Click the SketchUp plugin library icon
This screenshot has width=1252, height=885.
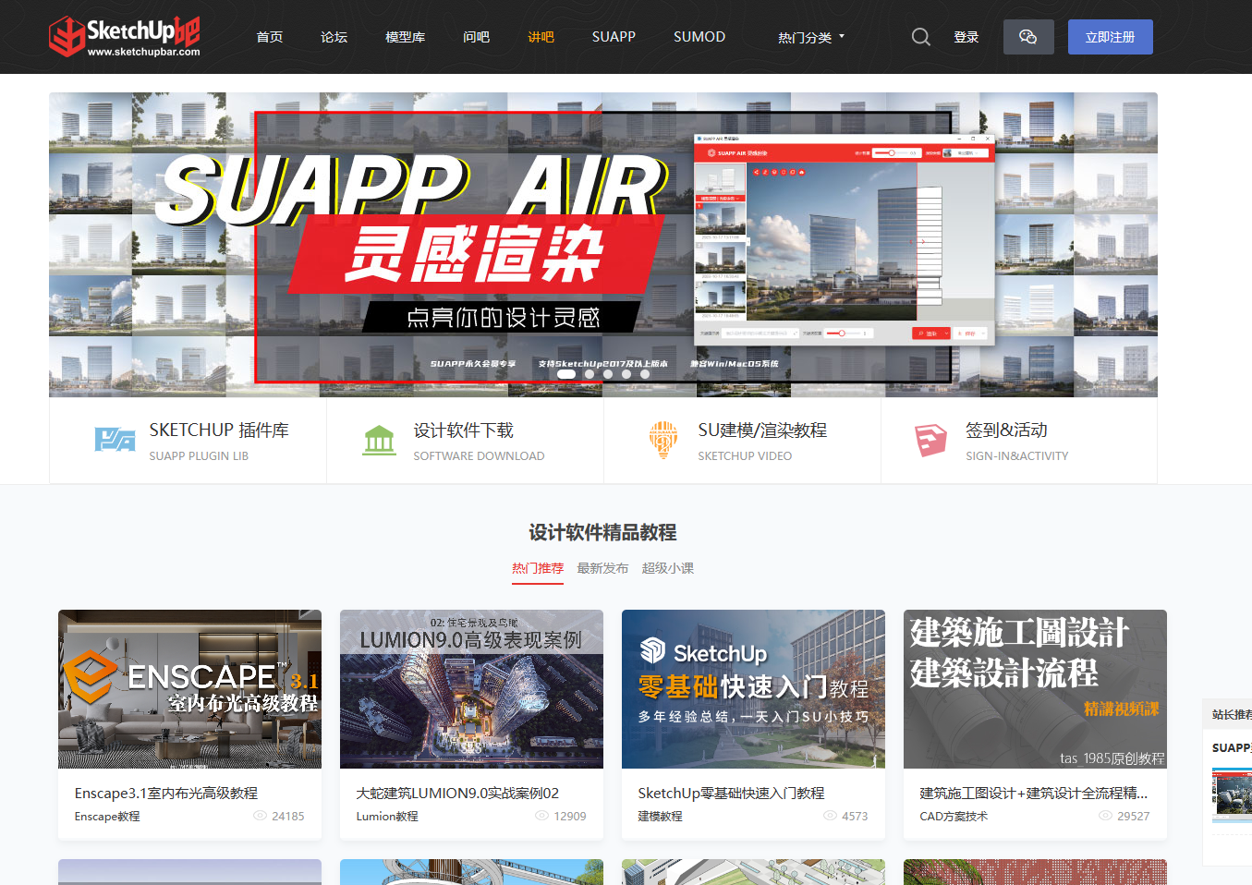click(x=115, y=440)
